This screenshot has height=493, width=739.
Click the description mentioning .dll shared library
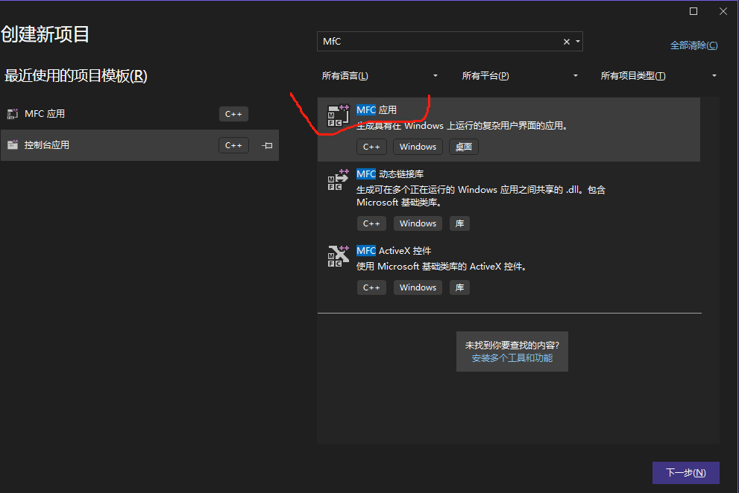(481, 196)
